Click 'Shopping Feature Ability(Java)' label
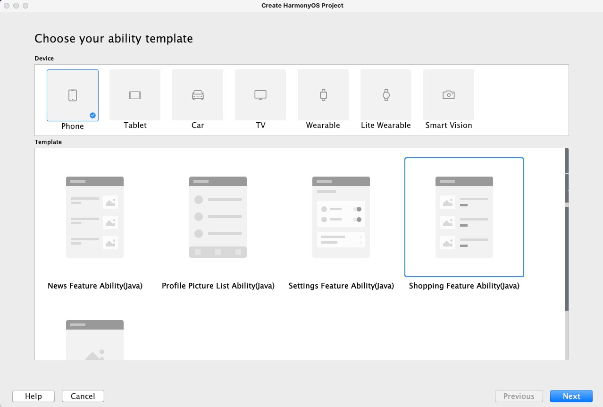This screenshot has height=407, width=603. (464, 286)
